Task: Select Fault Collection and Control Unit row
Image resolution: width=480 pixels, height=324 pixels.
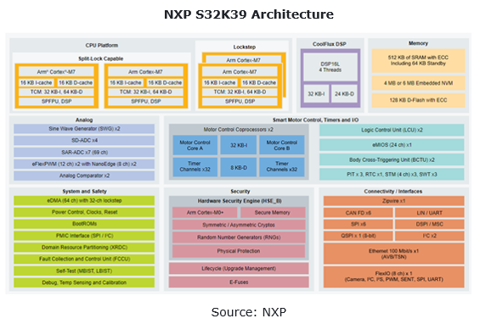Action: (84, 259)
